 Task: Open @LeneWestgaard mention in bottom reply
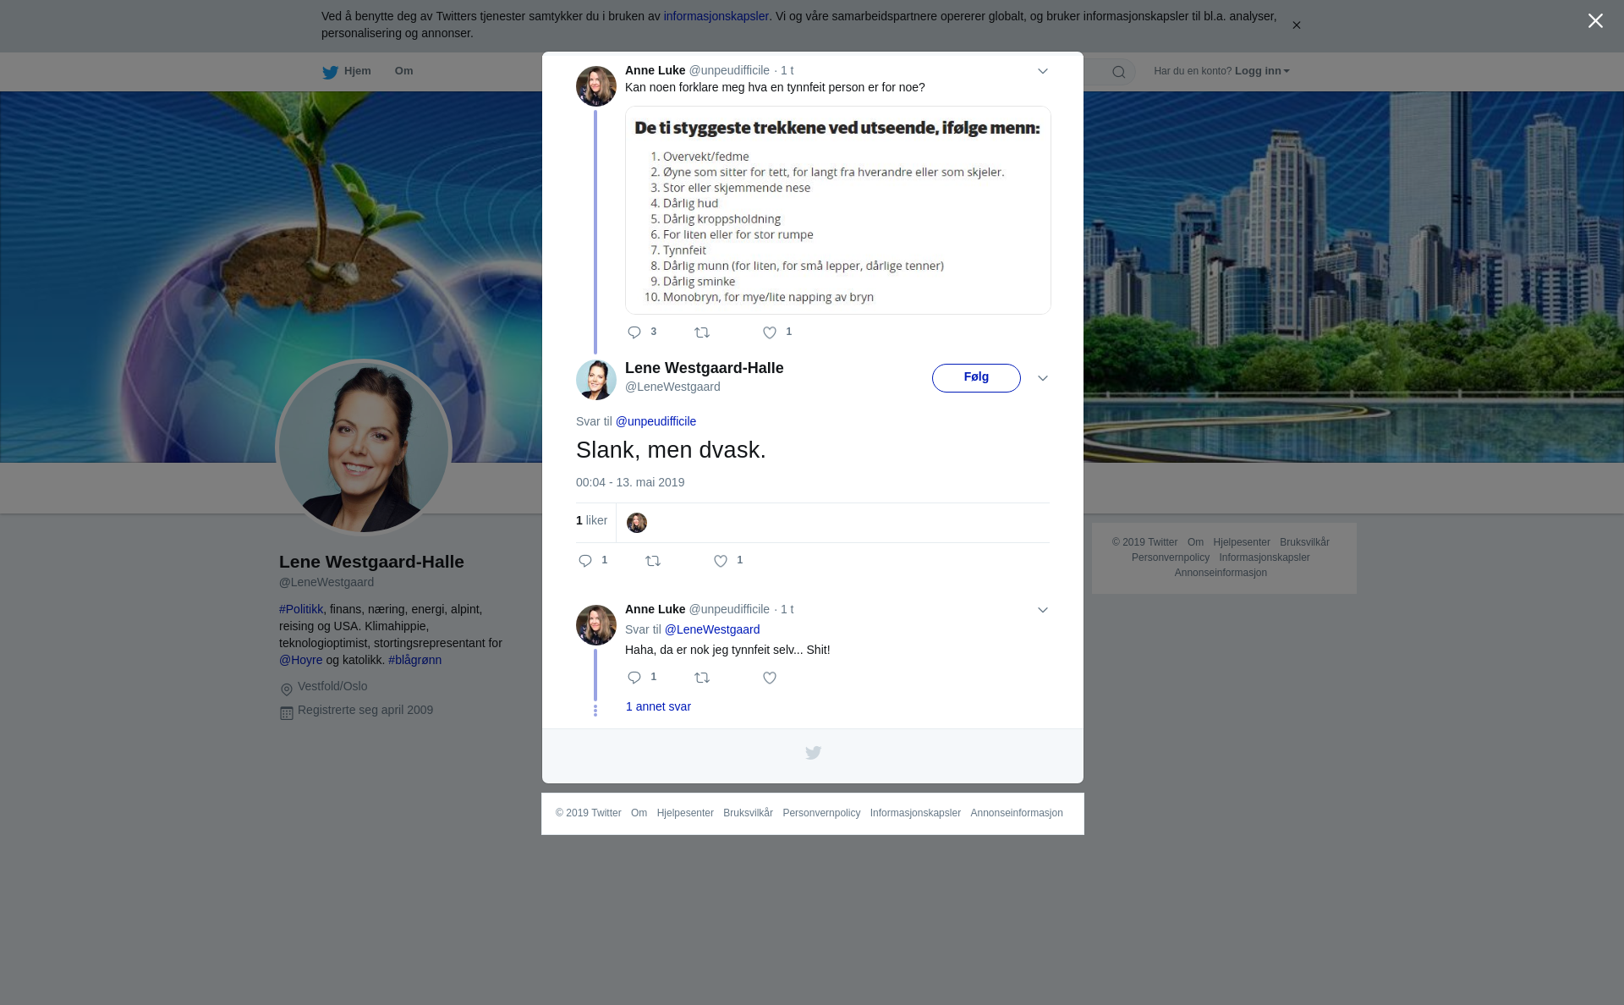pyautogui.click(x=712, y=629)
